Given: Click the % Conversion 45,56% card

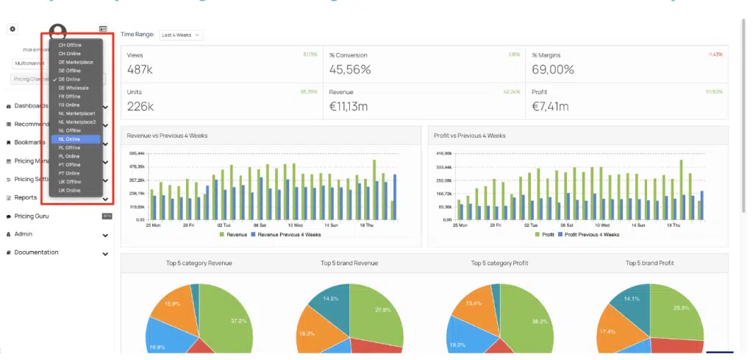Looking at the screenshot, I should pyautogui.click(x=424, y=64).
